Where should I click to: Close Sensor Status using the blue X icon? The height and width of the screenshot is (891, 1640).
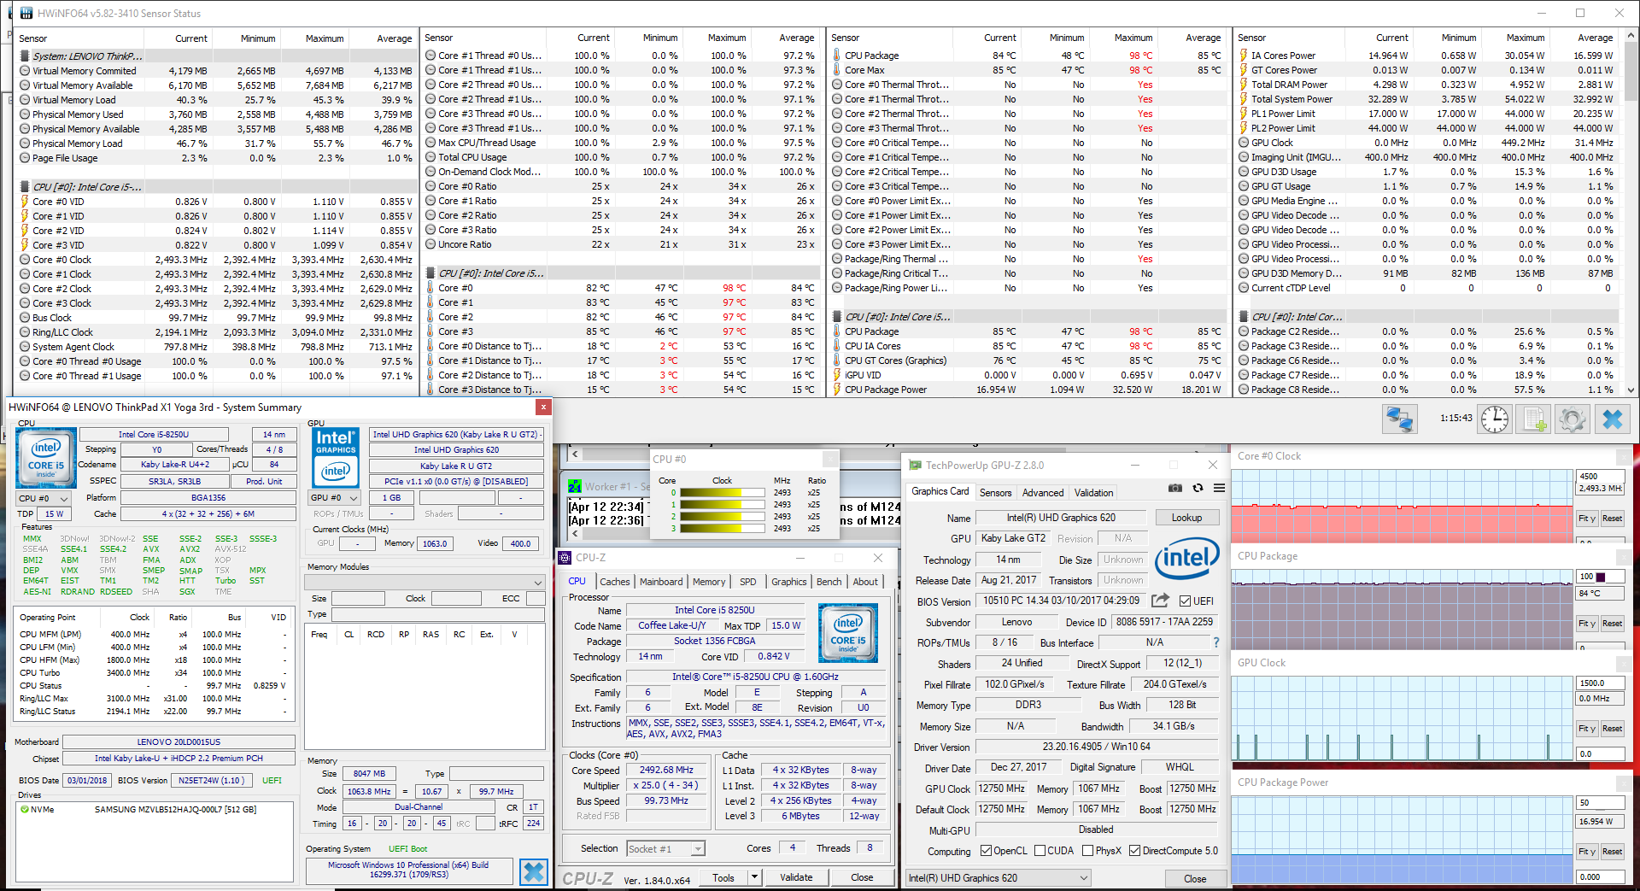pyautogui.click(x=1613, y=419)
